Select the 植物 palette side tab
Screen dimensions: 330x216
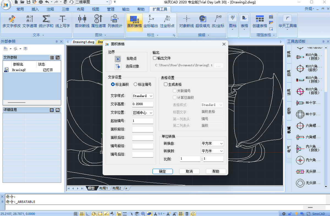pos(289,112)
